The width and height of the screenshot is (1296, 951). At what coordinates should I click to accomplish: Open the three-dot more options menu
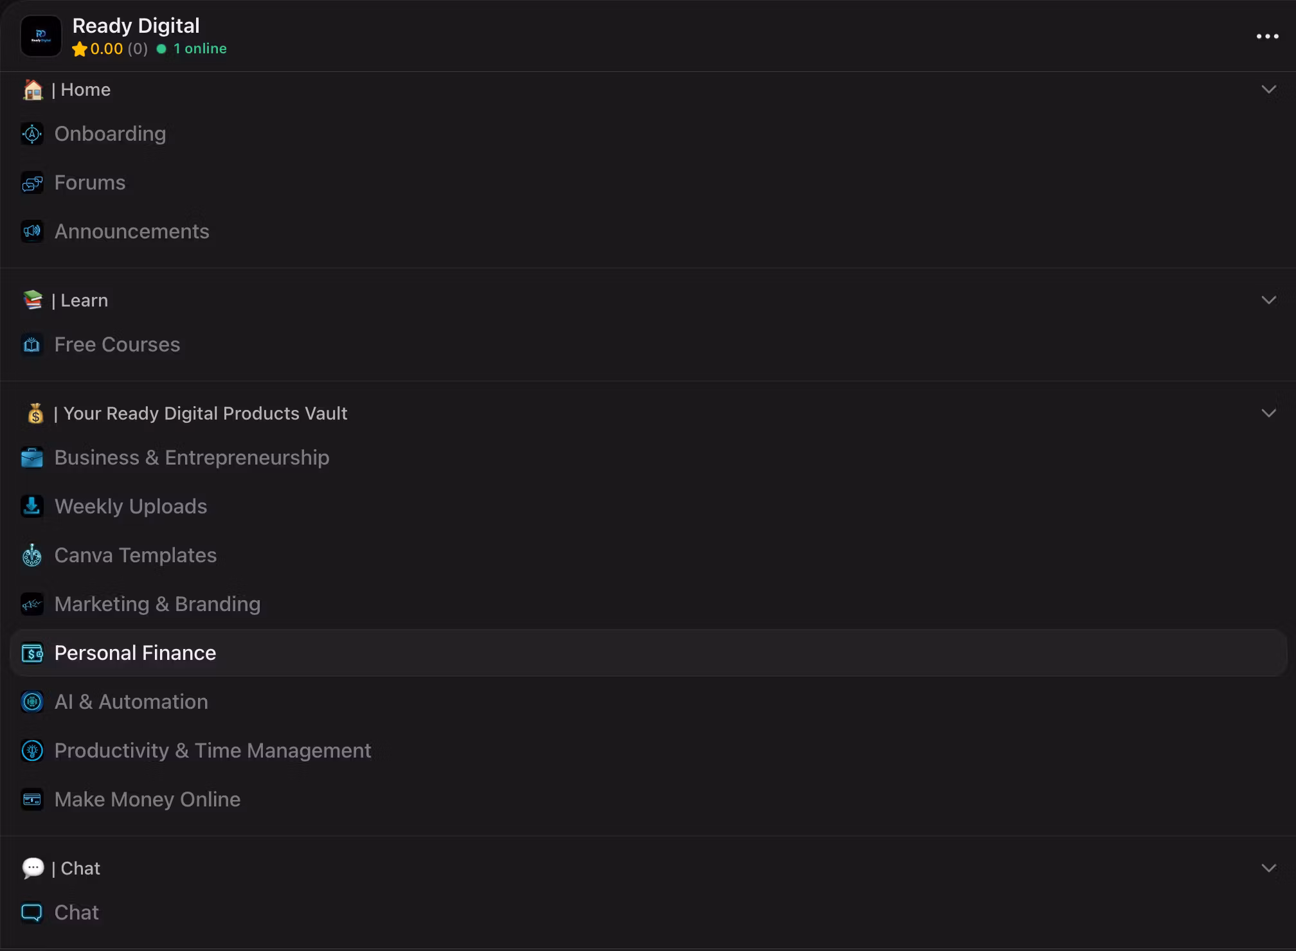pos(1267,37)
